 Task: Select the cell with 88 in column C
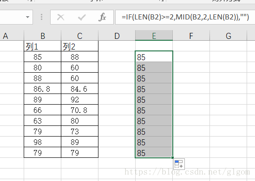click(80, 56)
